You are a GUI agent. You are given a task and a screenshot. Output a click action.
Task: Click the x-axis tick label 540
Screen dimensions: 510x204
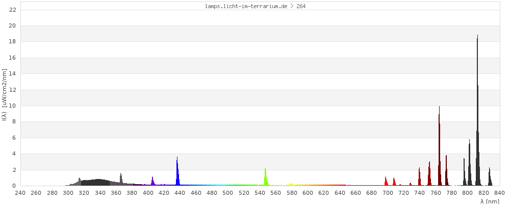point(260,193)
